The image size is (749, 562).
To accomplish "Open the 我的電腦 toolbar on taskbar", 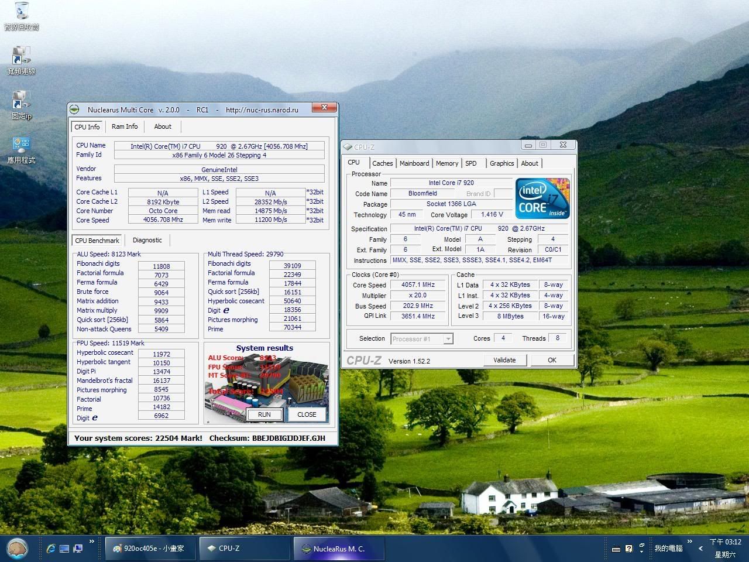I will coord(668,549).
